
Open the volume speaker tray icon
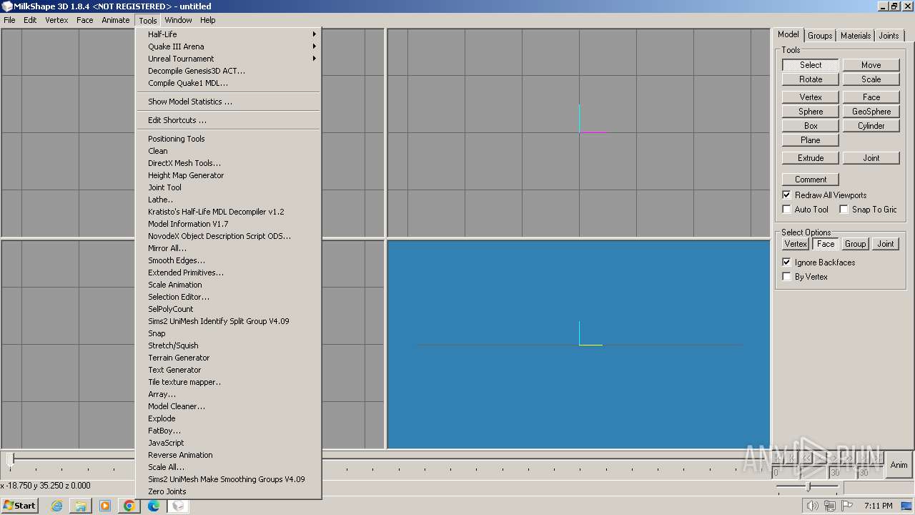(x=812, y=506)
